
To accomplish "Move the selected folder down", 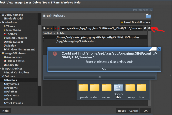I will tap(52, 29).
